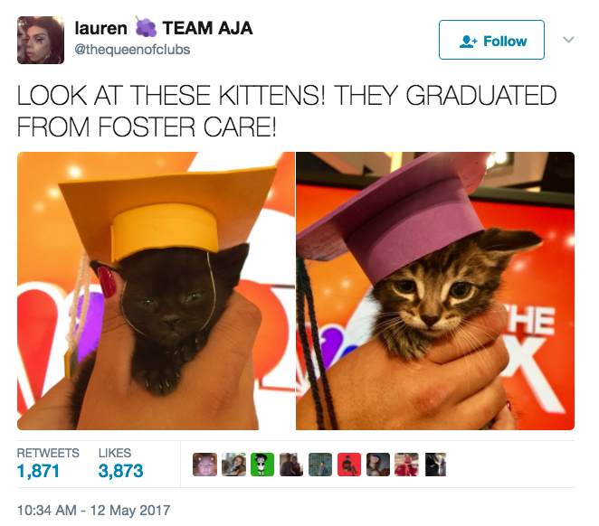Open the retweets count 1,871
This screenshot has height=526, width=599.
click(38, 471)
